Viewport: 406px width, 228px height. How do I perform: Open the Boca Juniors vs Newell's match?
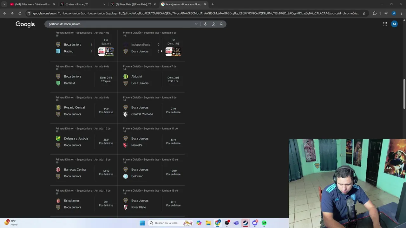click(x=151, y=139)
